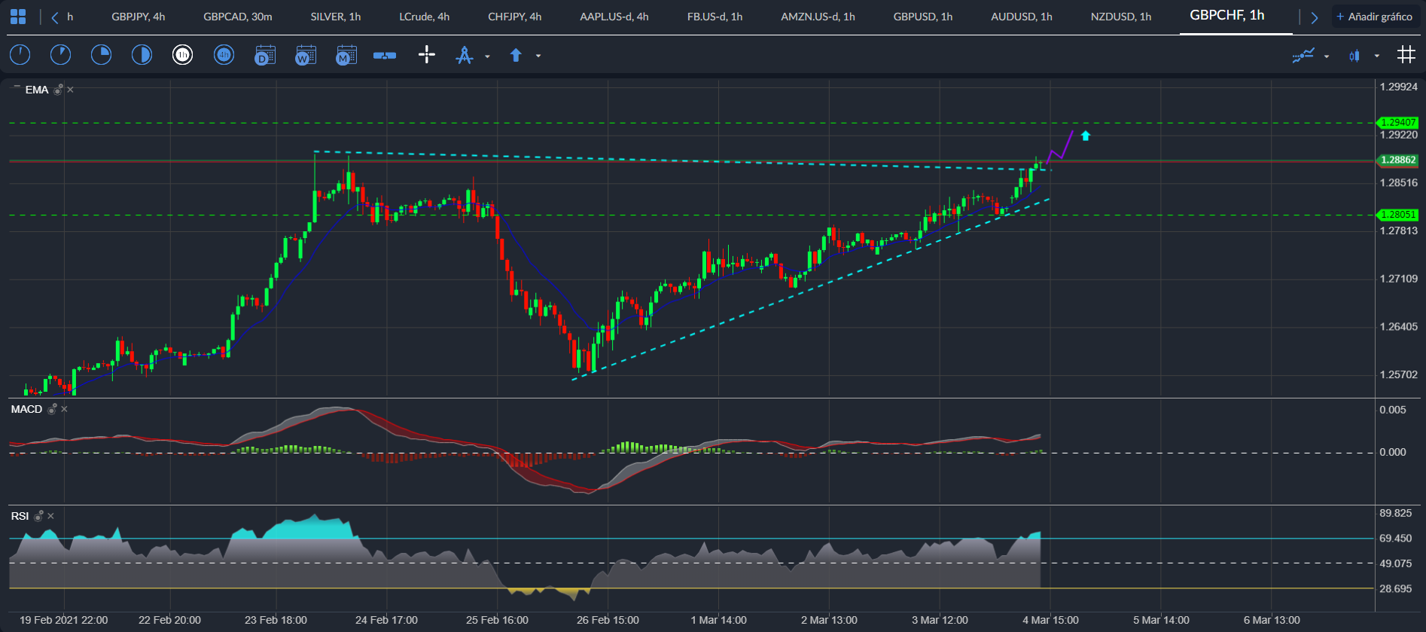Open RSI indicator settings gear
This screenshot has width=1426, height=632.
click(x=38, y=516)
